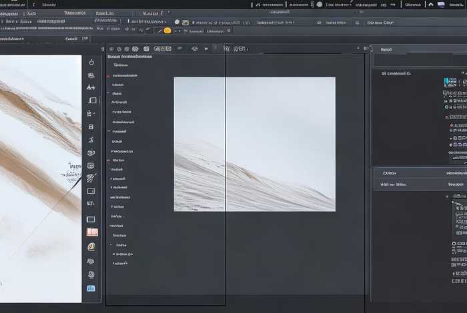
Task: Select the first icon tab above the list panel
Action: pyautogui.click(x=111, y=49)
